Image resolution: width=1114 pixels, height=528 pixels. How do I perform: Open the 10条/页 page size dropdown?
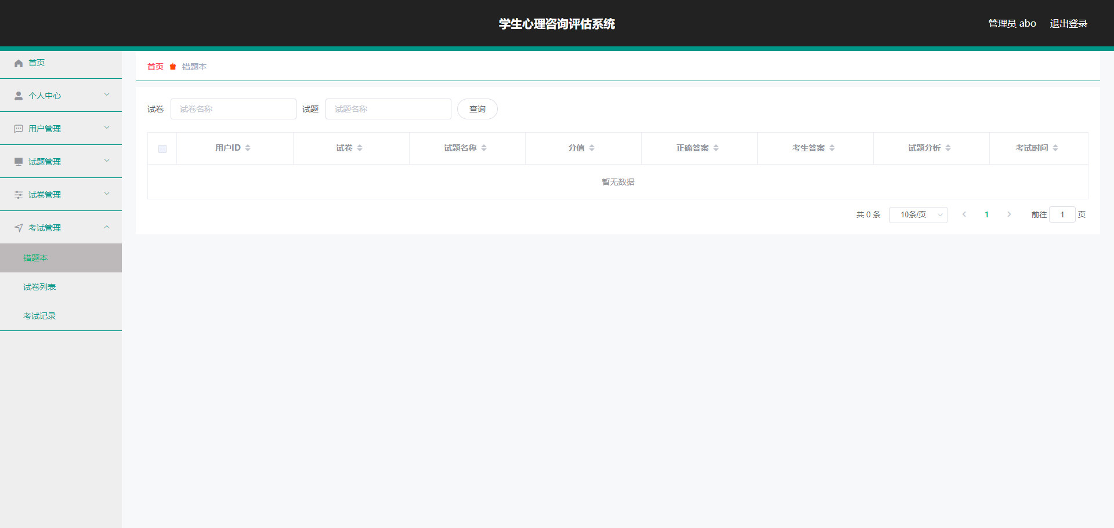coord(918,214)
